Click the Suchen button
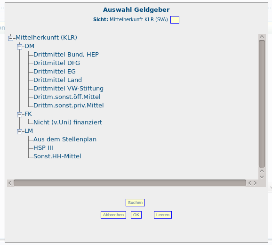 (x=136, y=203)
